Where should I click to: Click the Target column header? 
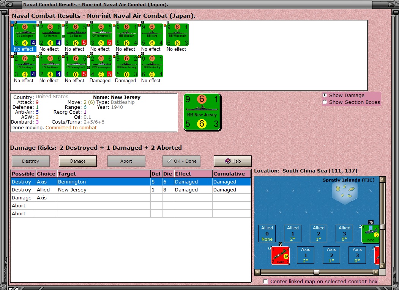point(104,174)
